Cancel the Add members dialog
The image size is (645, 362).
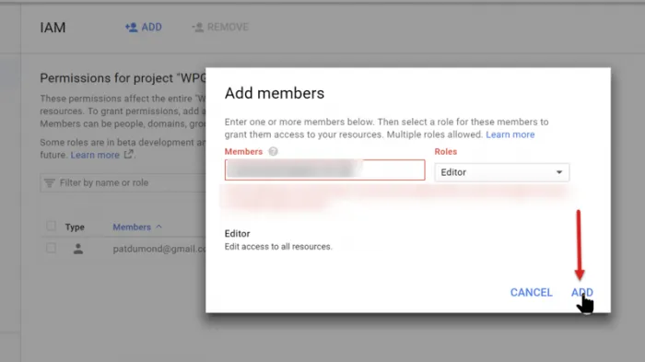coord(531,293)
